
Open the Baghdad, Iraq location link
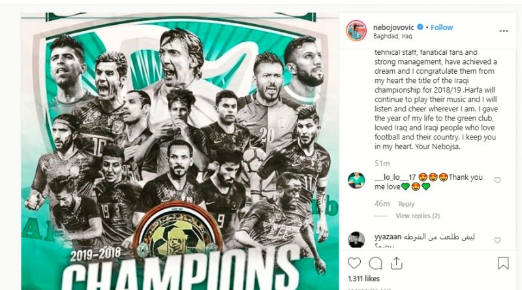393,36
